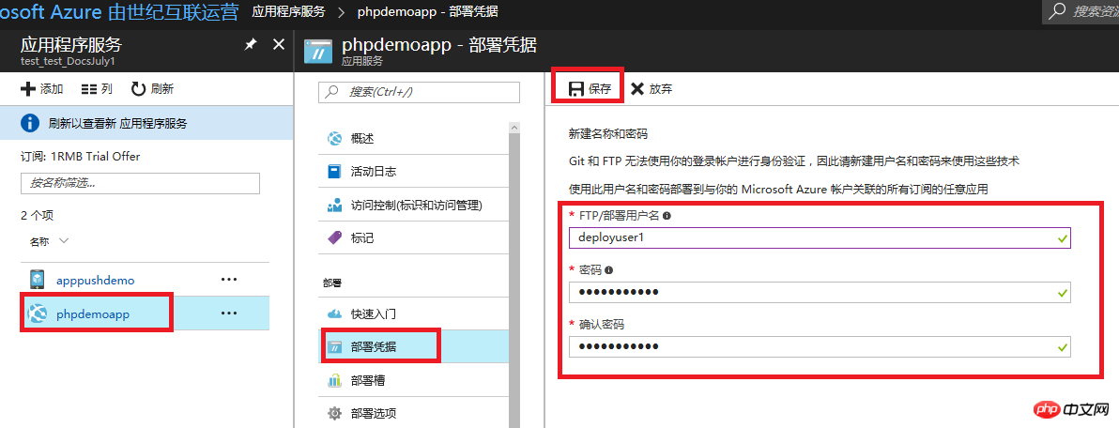Click the FTP/部署用户名 input field

pyautogui.click(x=820, y=237)
